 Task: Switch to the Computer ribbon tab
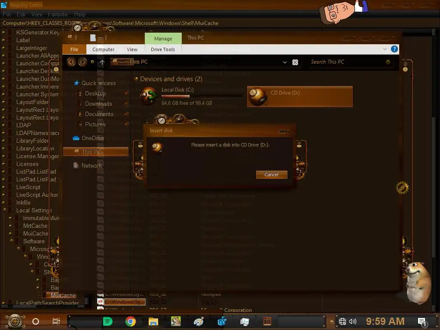[x=103, y=49]
